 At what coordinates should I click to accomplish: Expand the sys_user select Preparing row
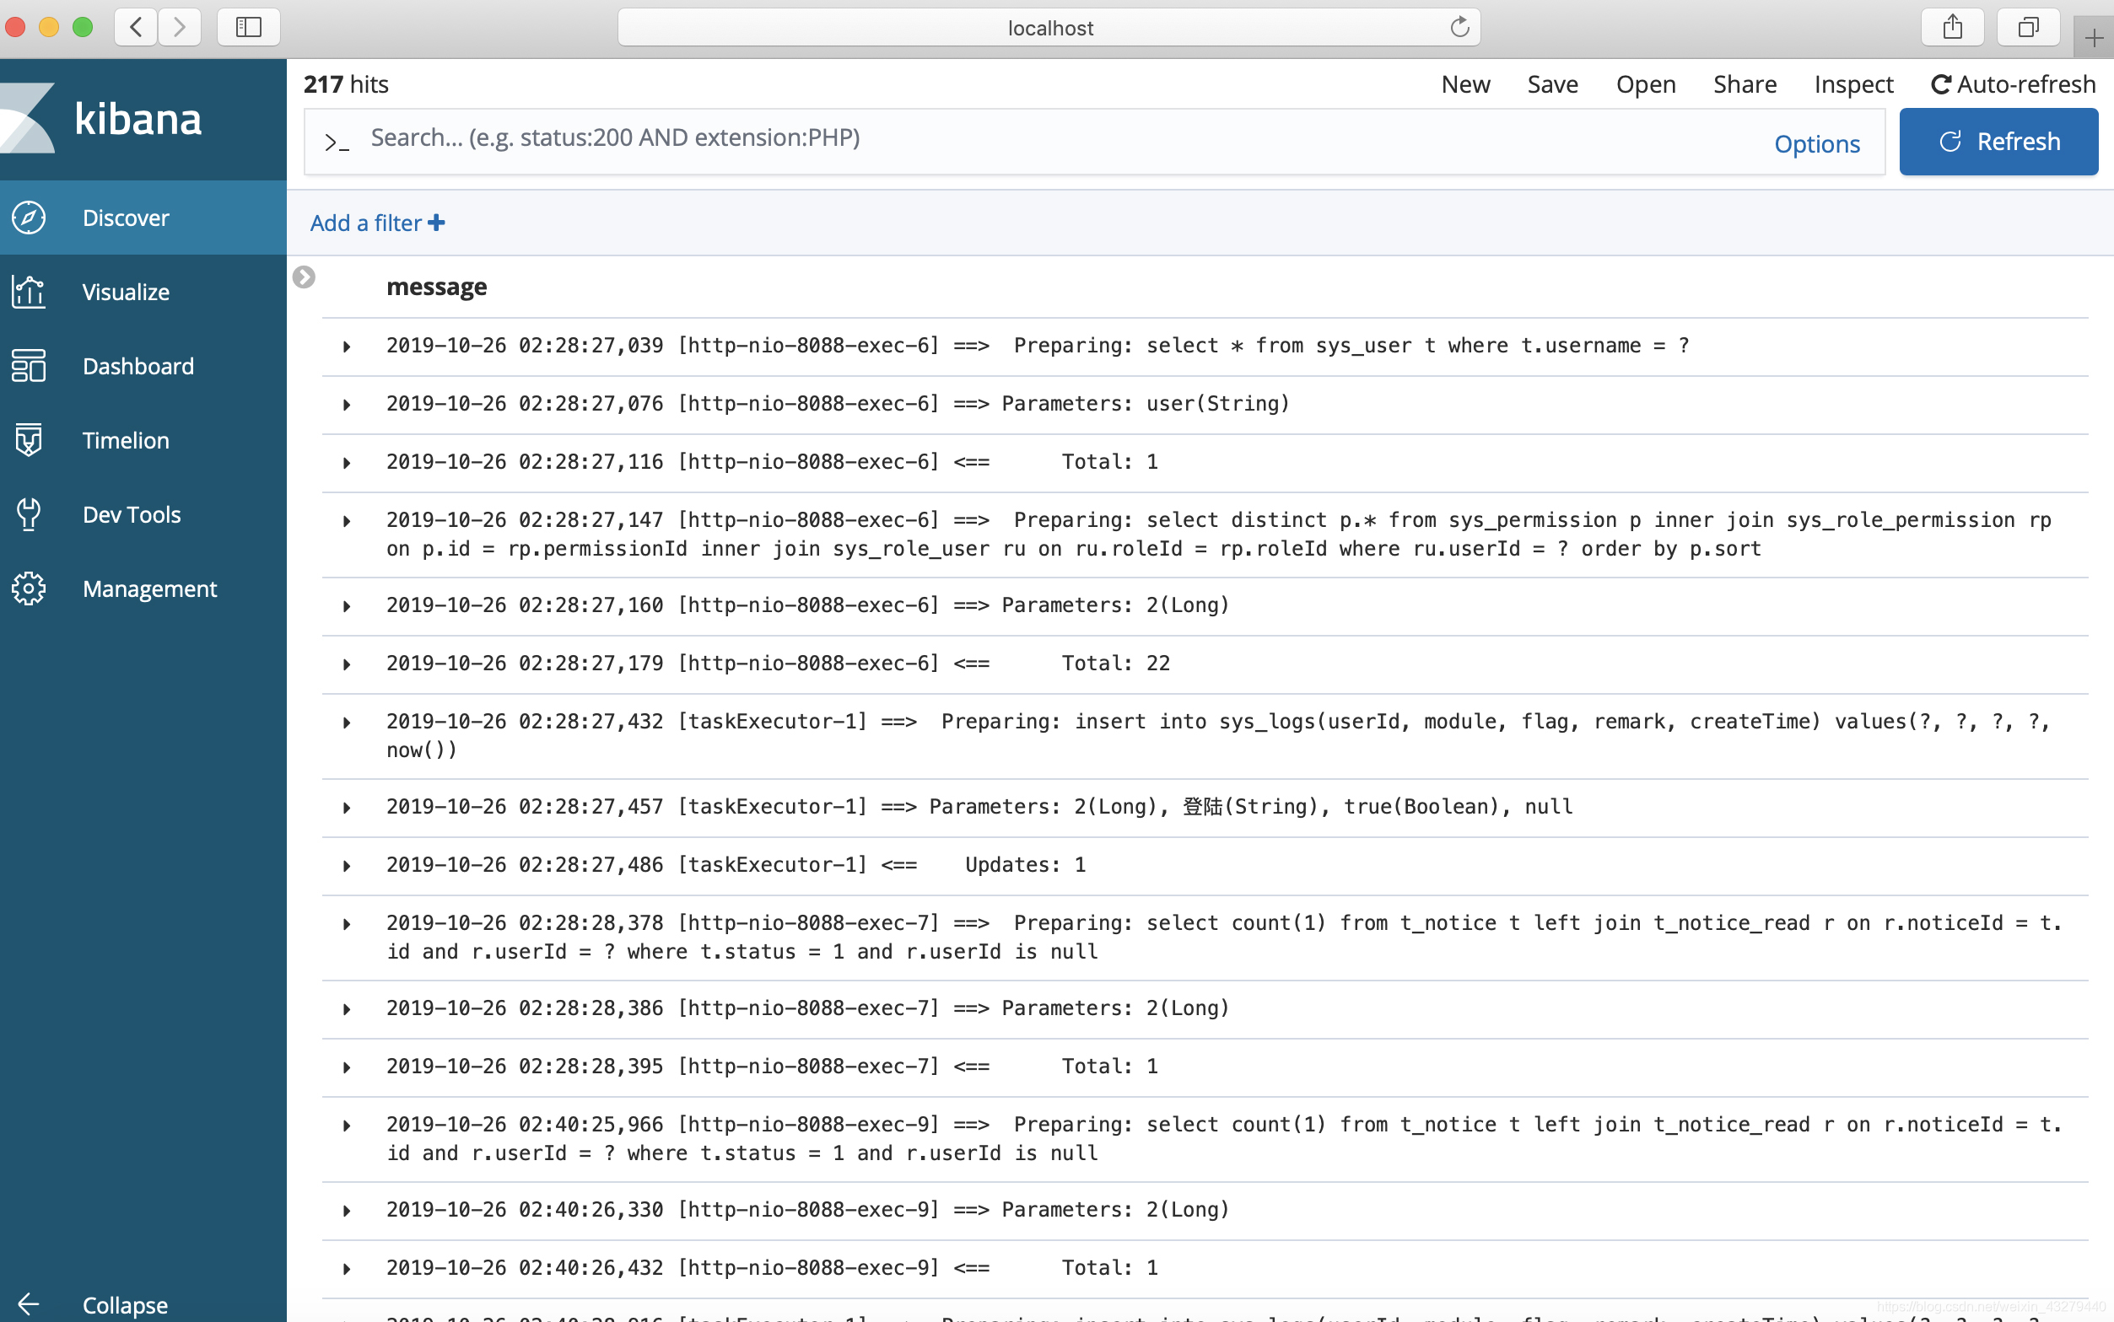[348, 347]
